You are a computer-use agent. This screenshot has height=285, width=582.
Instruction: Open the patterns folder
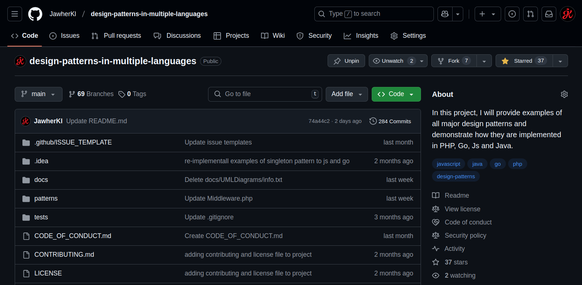(46, 198)
